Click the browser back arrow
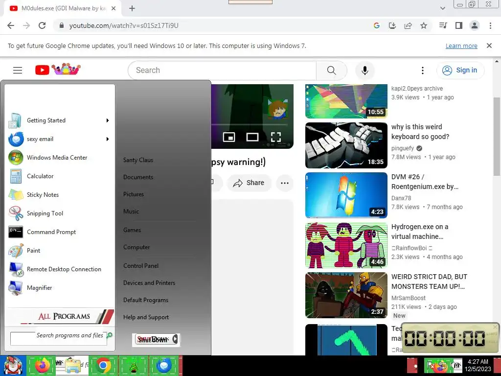 tap(11, 25)
